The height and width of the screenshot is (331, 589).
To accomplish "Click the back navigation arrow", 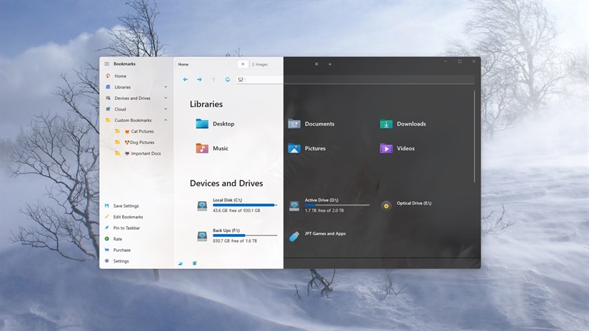I will point(186,79).
